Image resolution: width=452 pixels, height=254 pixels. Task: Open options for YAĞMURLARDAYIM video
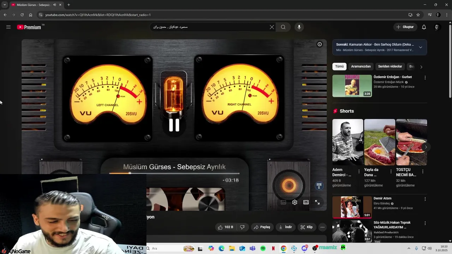point(425,223)
